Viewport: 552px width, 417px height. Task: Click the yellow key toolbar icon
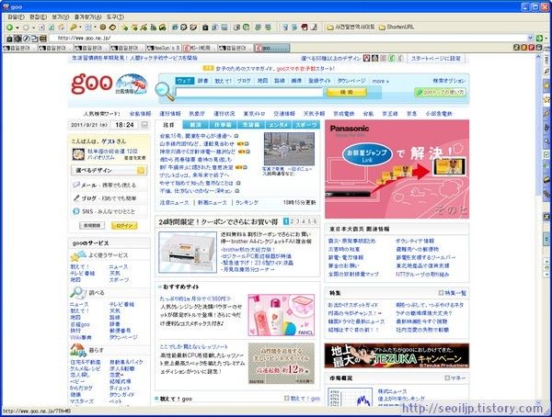tap(74, 28)
